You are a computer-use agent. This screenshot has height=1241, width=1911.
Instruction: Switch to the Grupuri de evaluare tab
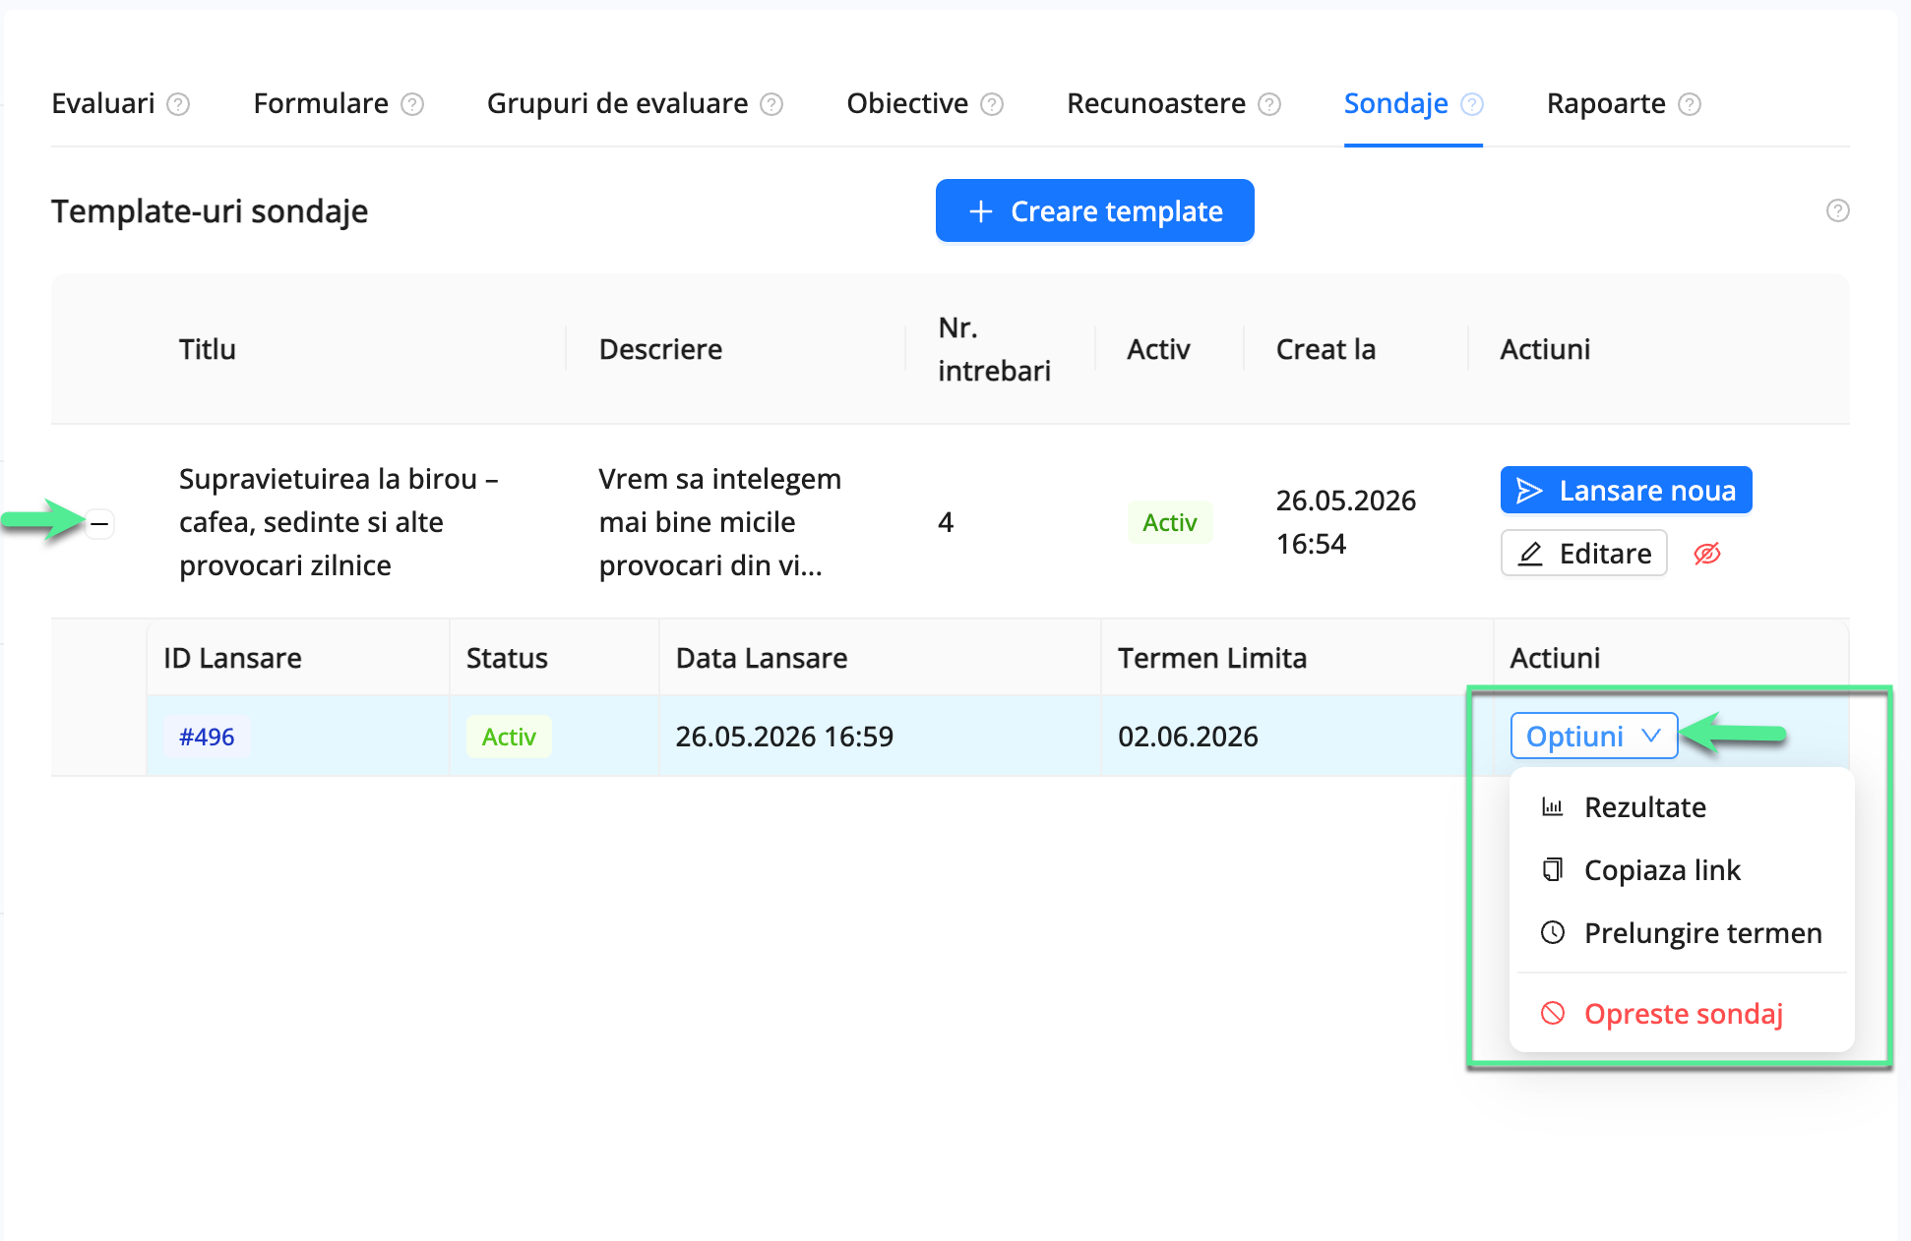(x=617, y=103)
